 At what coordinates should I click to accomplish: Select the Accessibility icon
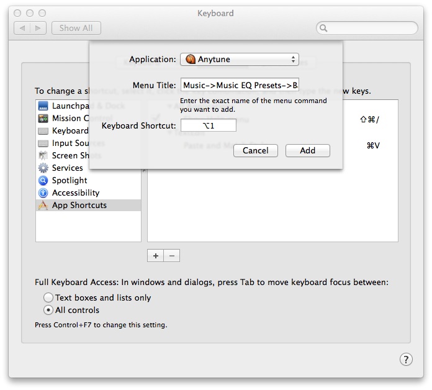[x=43, y=193]
